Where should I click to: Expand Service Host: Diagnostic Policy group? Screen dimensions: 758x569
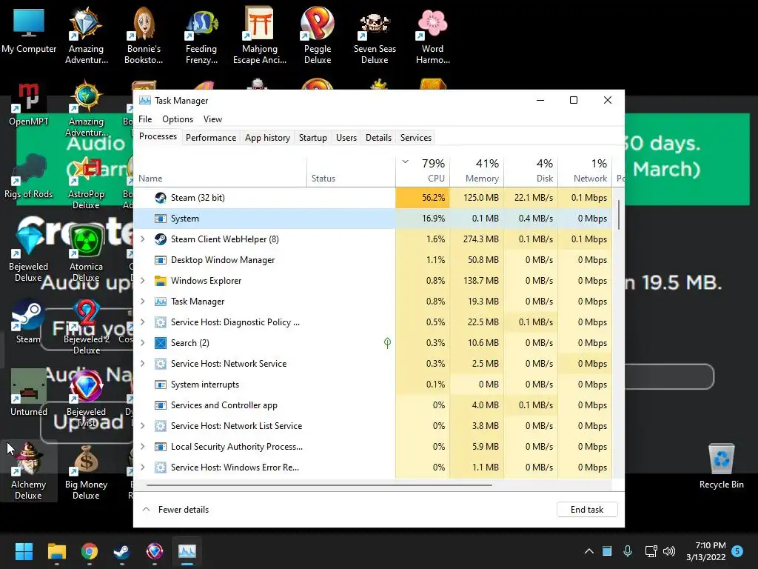tap(143, 322)
